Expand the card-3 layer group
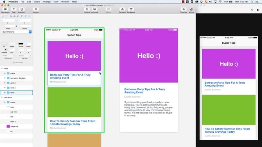Viewport: 262px width, 147px height. pos(5,83)
